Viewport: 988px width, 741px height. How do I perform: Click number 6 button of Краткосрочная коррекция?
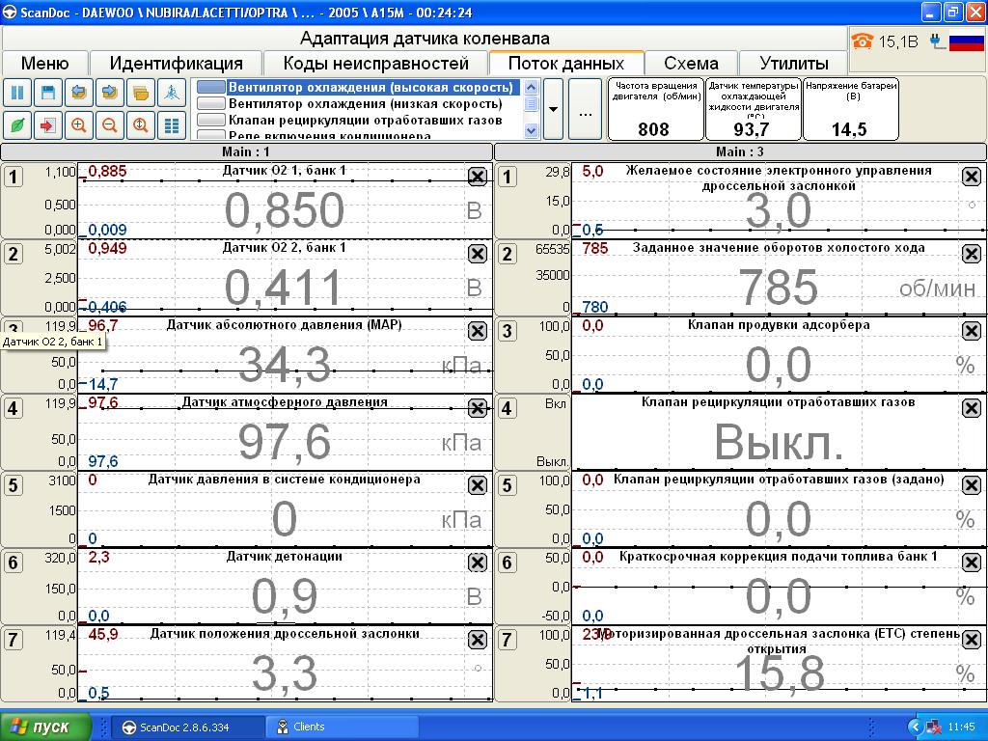[508, 563]
